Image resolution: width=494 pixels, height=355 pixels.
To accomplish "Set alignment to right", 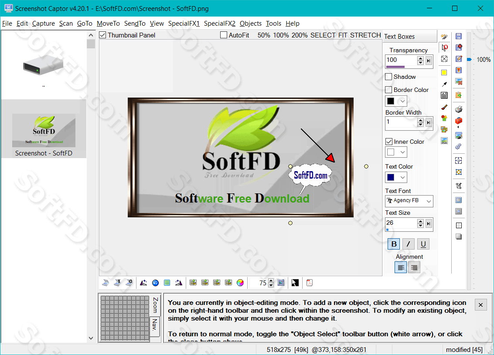I will pos(414,267).
